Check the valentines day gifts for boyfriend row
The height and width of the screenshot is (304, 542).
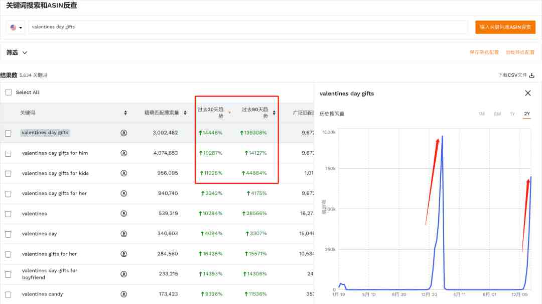[x=9, y=274]
